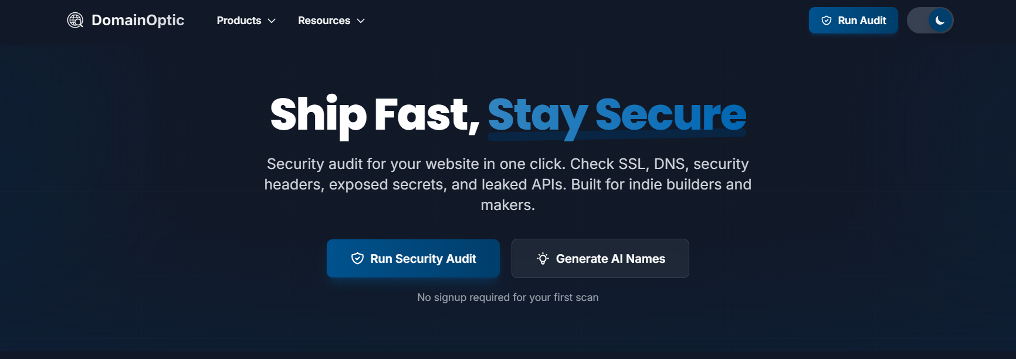The width and height of the screenshot is (1016, 359).
Task: Click the Generate AI Names button
Action: coord(600,258)
